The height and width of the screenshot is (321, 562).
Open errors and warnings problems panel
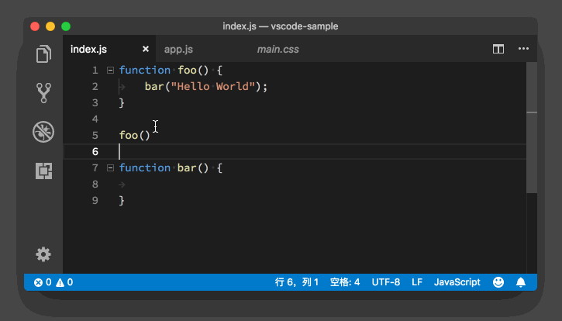coord(53,282)
